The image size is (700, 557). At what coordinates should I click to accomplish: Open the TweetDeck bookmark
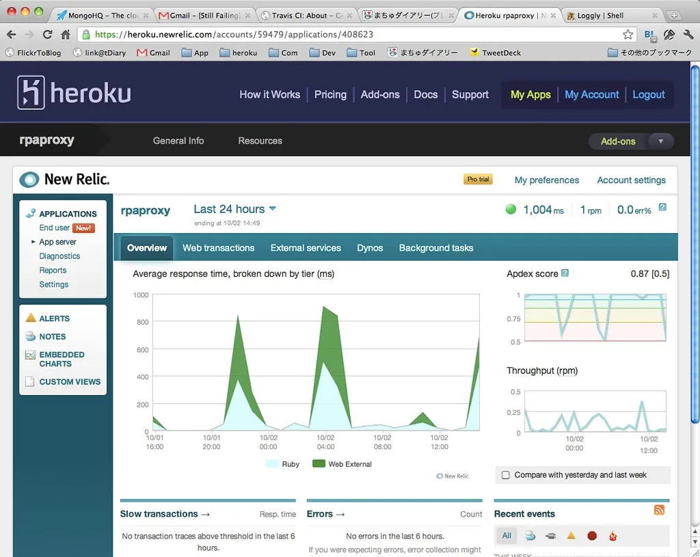(x=496, y=53)
